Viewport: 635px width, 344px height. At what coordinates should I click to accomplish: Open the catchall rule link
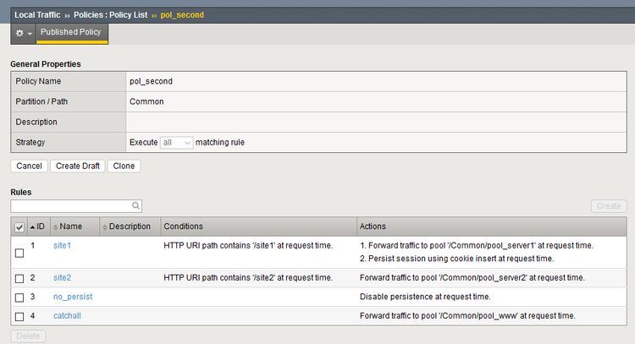[x=67, y=315]
